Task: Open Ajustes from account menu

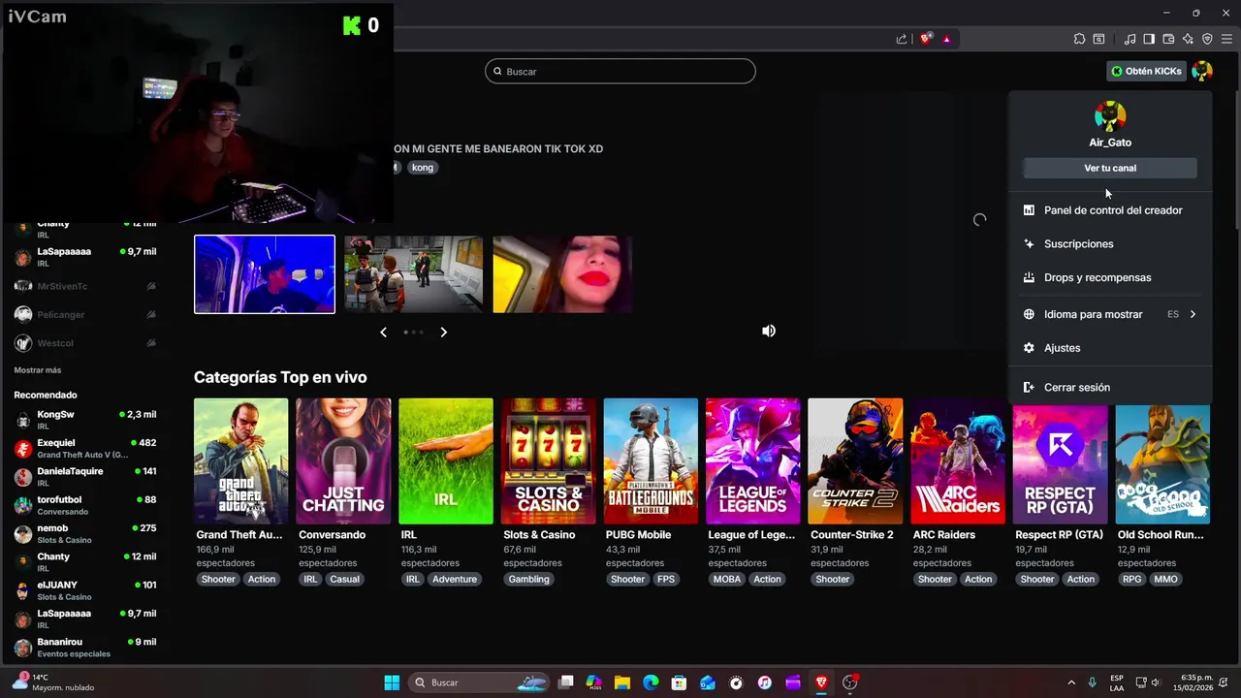Action: (x=1110, y=348)
